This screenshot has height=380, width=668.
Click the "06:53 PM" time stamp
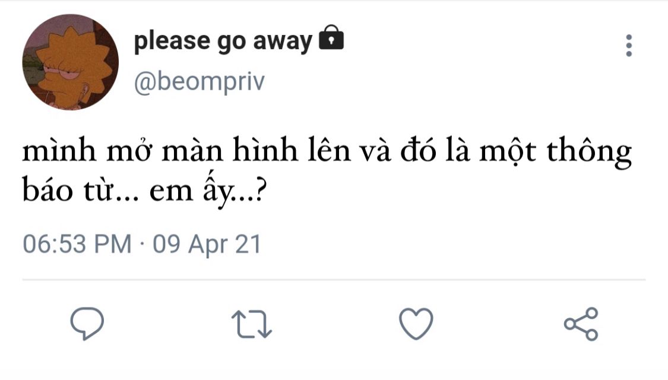77,244
